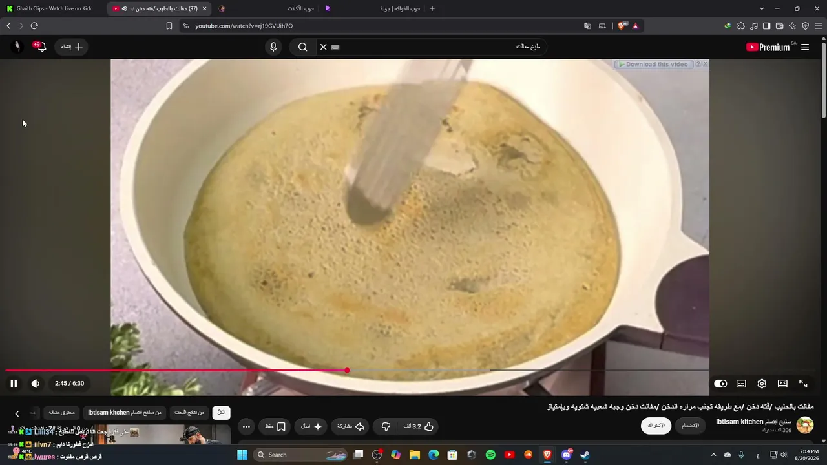
Task: Toggle the autoplay switch
Action: [720, 384]
